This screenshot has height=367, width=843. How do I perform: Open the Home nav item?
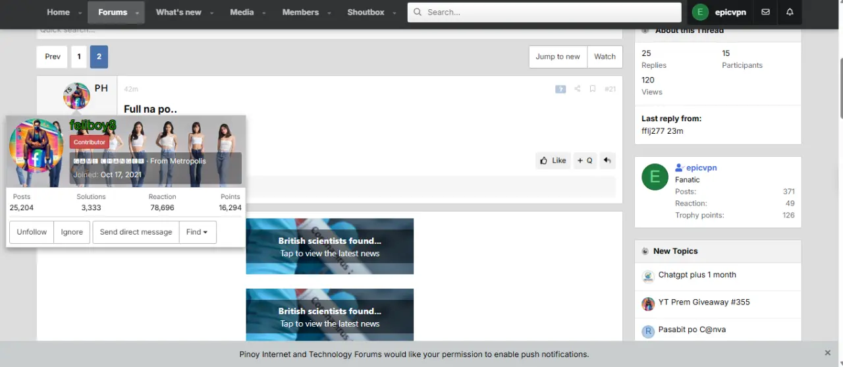pyautogui.click(x=58, y=12)
